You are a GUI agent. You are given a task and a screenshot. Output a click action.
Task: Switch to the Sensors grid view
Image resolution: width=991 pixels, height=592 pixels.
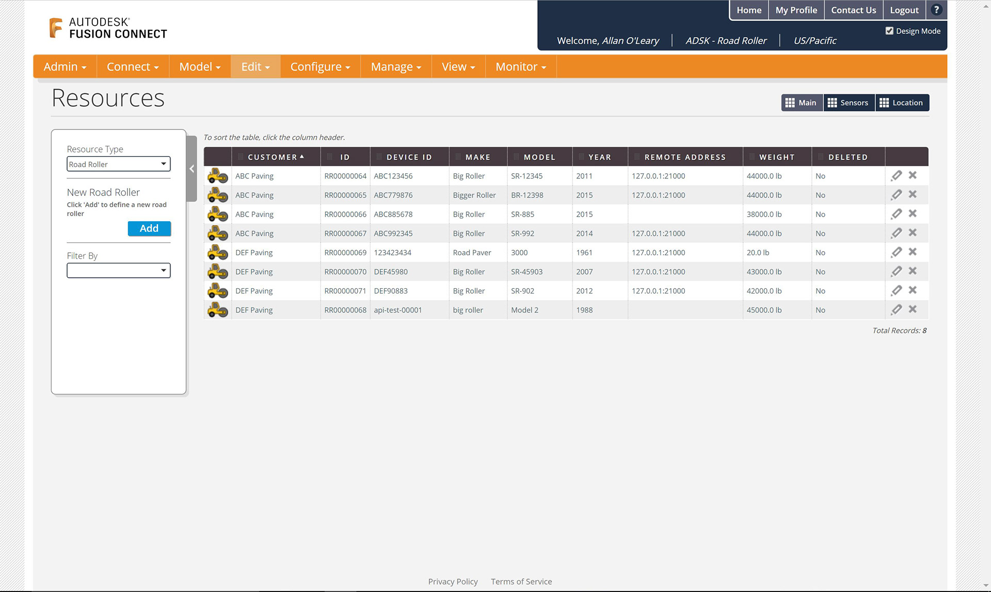tap(848, 103)
